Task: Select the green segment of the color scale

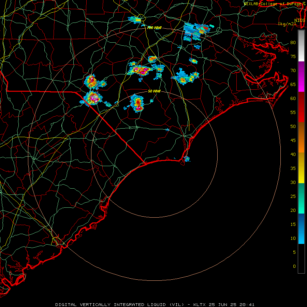Action: click(x=301, y=198)
